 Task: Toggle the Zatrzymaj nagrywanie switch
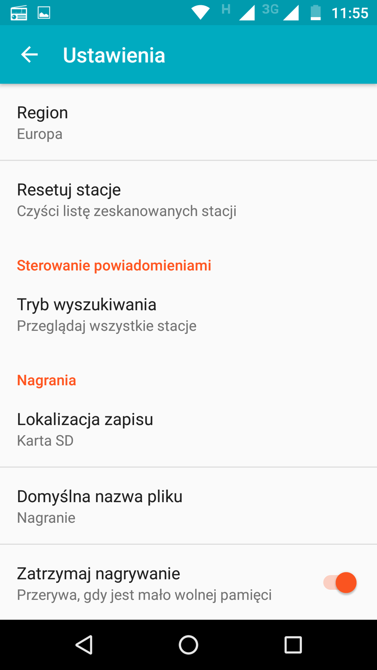[340, 583]
